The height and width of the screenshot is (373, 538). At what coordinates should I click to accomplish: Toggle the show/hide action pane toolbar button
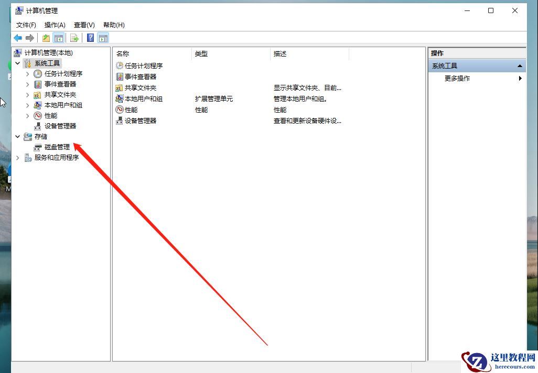(103, 37)
